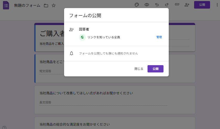Click the purple 公開 button in the top bar
The width and height of the screenshot is (220, 129).
[202, 5]
